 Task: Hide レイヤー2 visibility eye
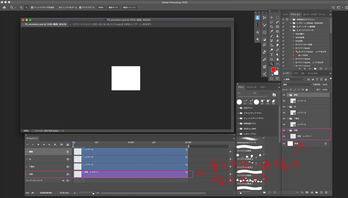pyautogui.click(x=284, y=124)
